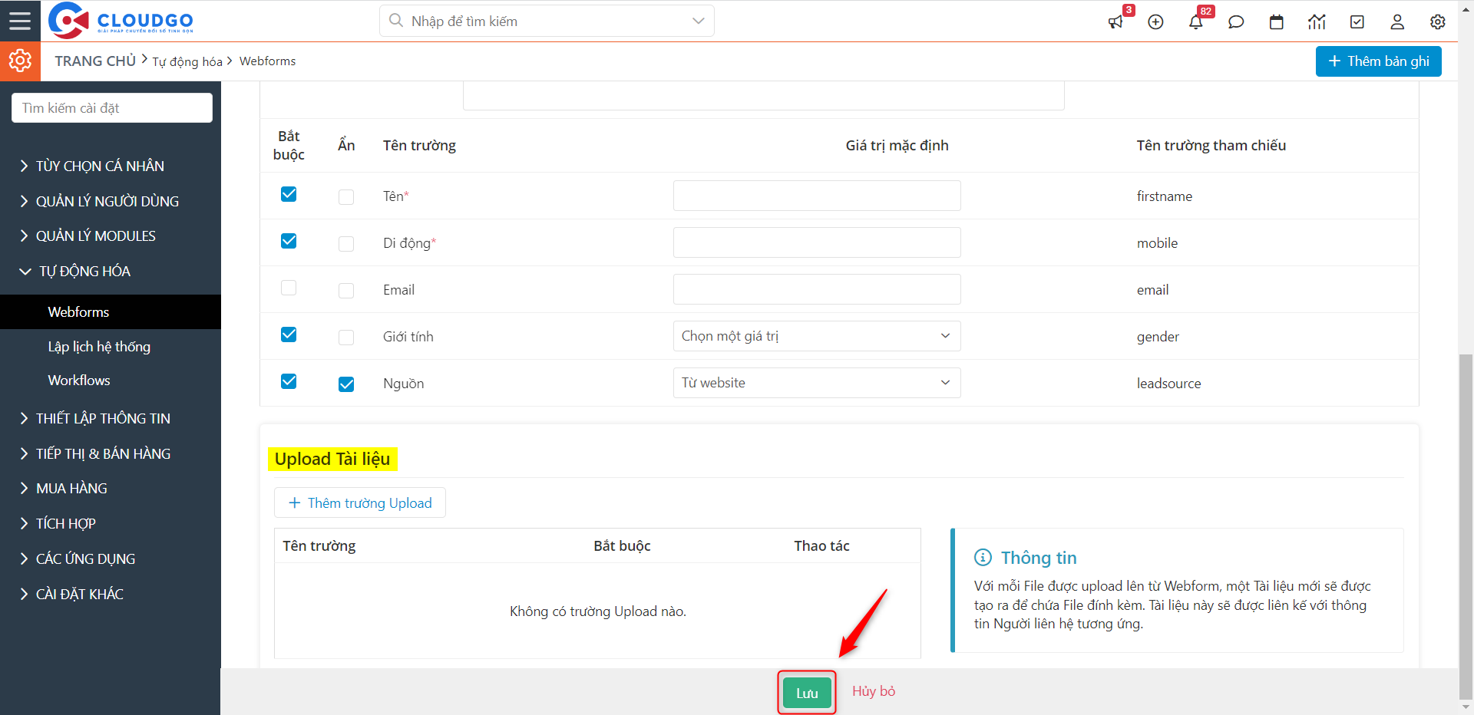Expand the QUẢN LÝ NGƯỜI DÙNG section
The image size is (1474, 715).
click(x=107, y=201)
